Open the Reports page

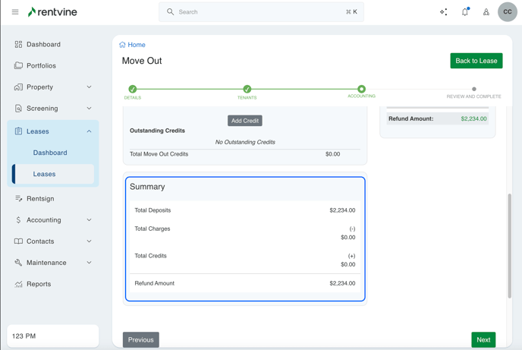tap(39, 284)
